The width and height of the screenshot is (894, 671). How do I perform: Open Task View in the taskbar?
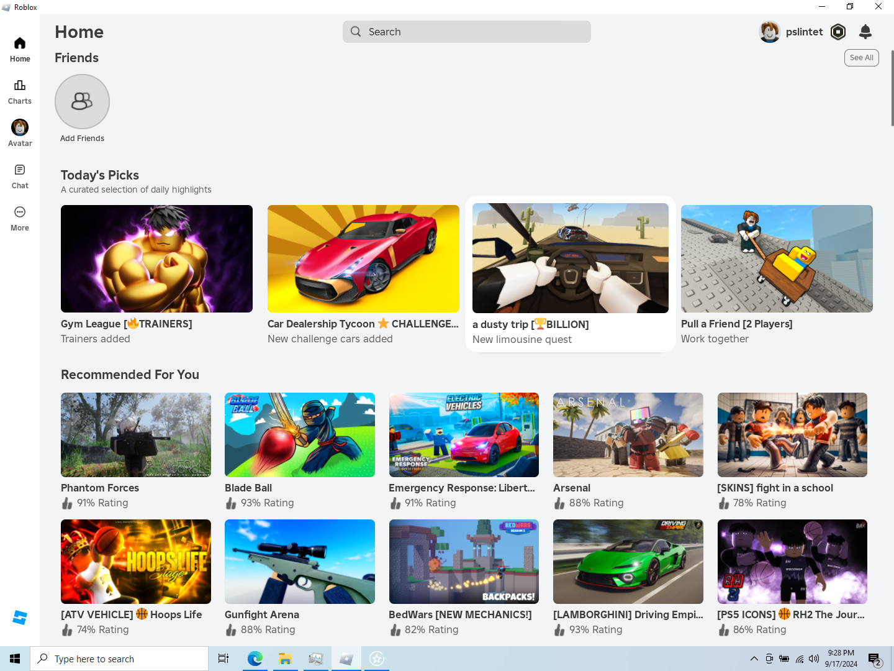[223, 659]
